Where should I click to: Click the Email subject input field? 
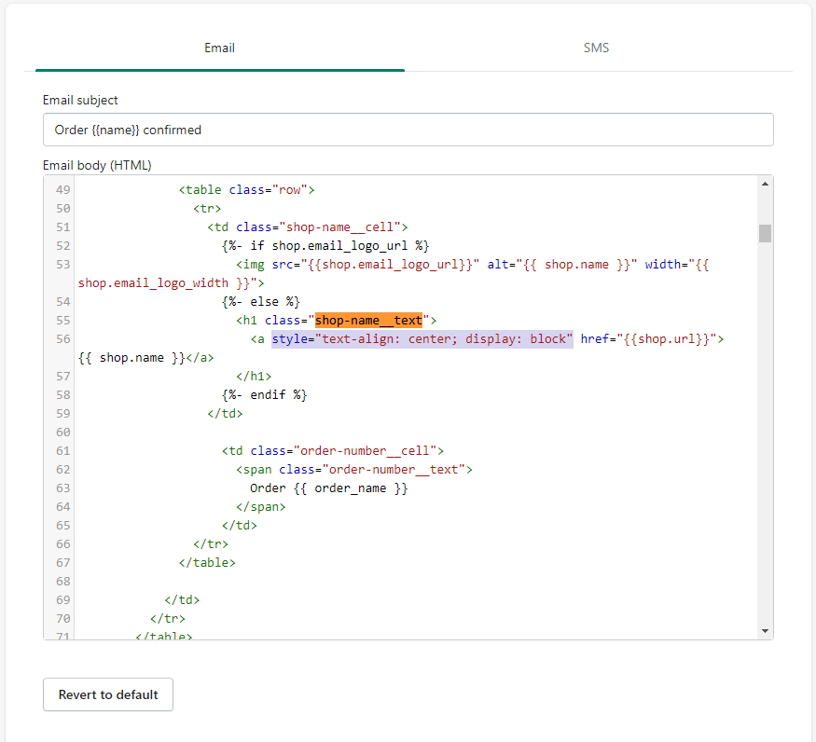tap(408, 130)
